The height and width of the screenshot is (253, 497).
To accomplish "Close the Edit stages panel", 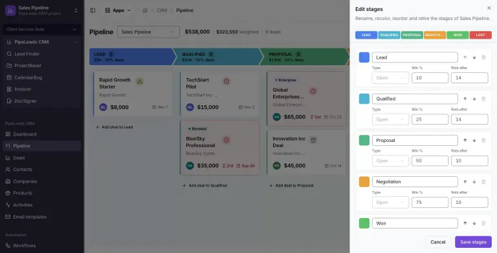I will (489, 8).
